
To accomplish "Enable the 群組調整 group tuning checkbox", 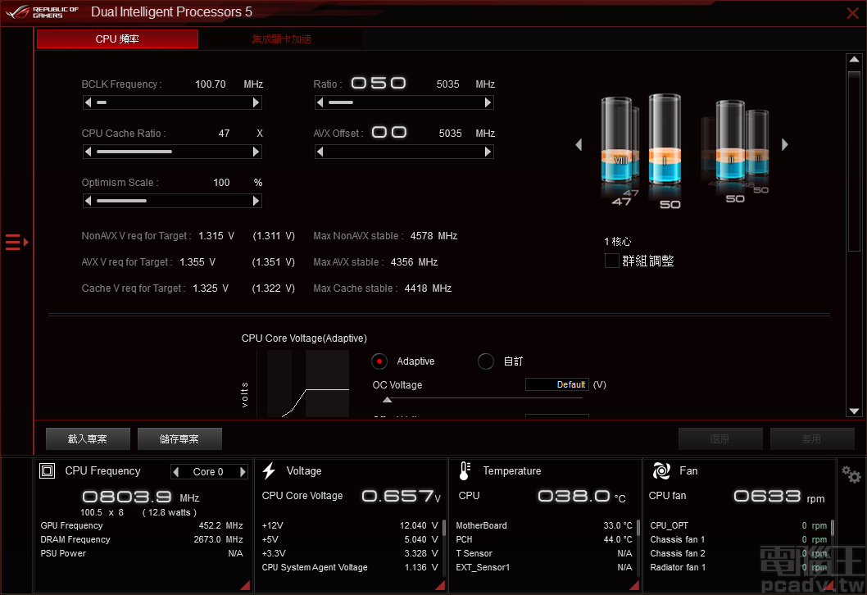I will [x=611, y=261].
